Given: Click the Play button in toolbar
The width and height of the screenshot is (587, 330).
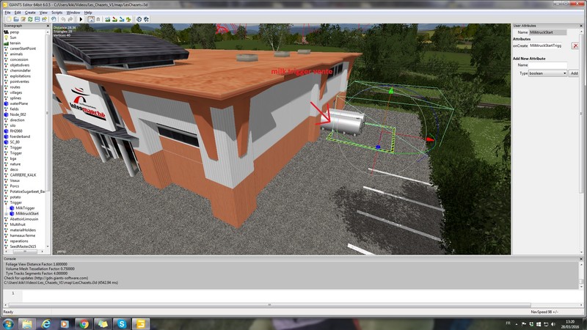Looking at the screenshot, I should pos(81,20).
